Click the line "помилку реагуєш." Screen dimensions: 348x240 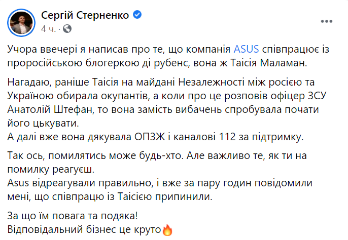pos(51,169)
